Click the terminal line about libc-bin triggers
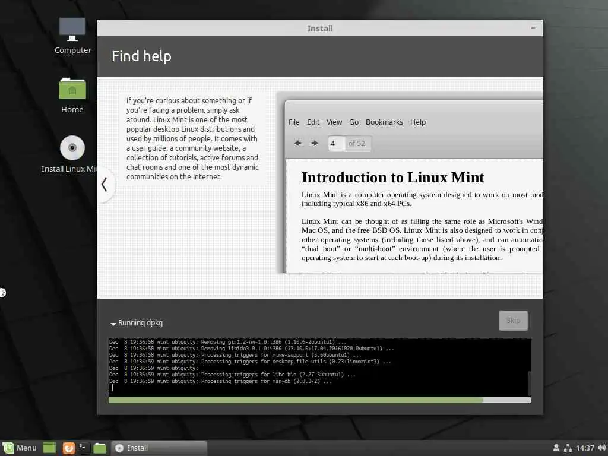Viewport: 608px width, 456px height. tap(232, 375)
